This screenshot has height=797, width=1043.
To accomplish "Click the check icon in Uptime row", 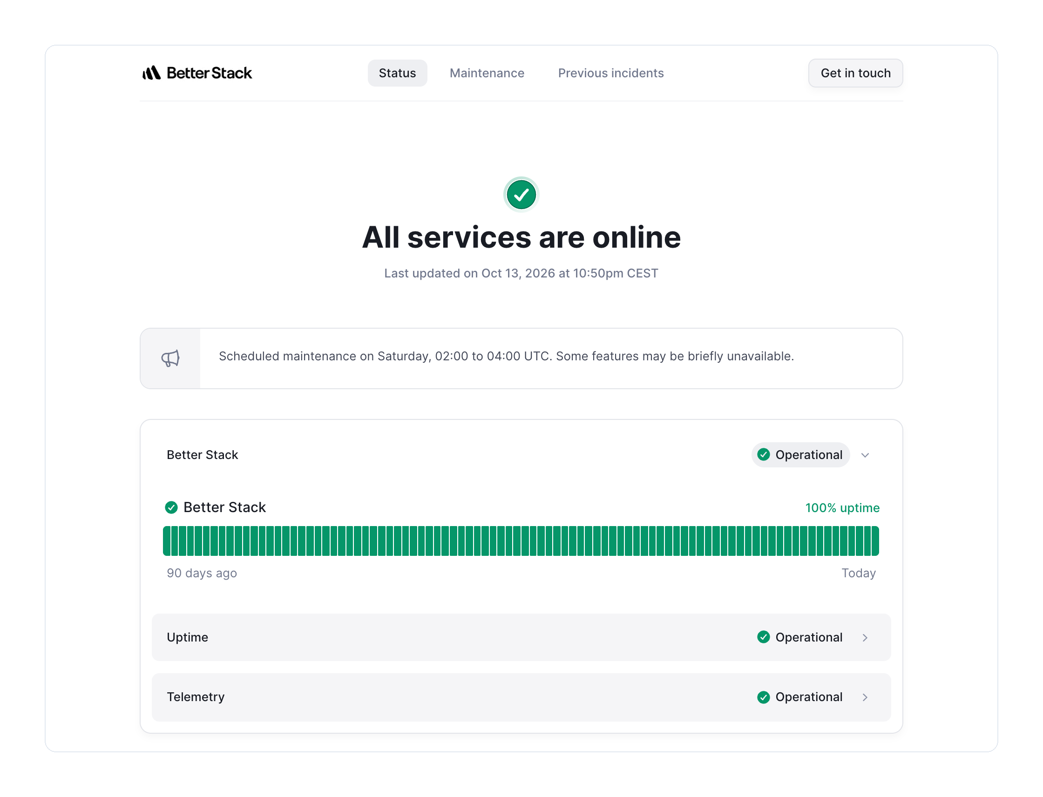I will (763, 637).
